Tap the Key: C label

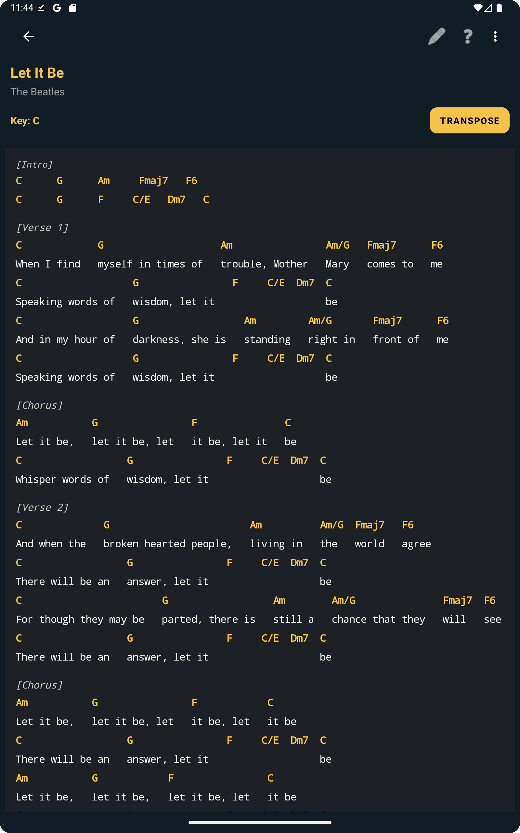point(25,121)
